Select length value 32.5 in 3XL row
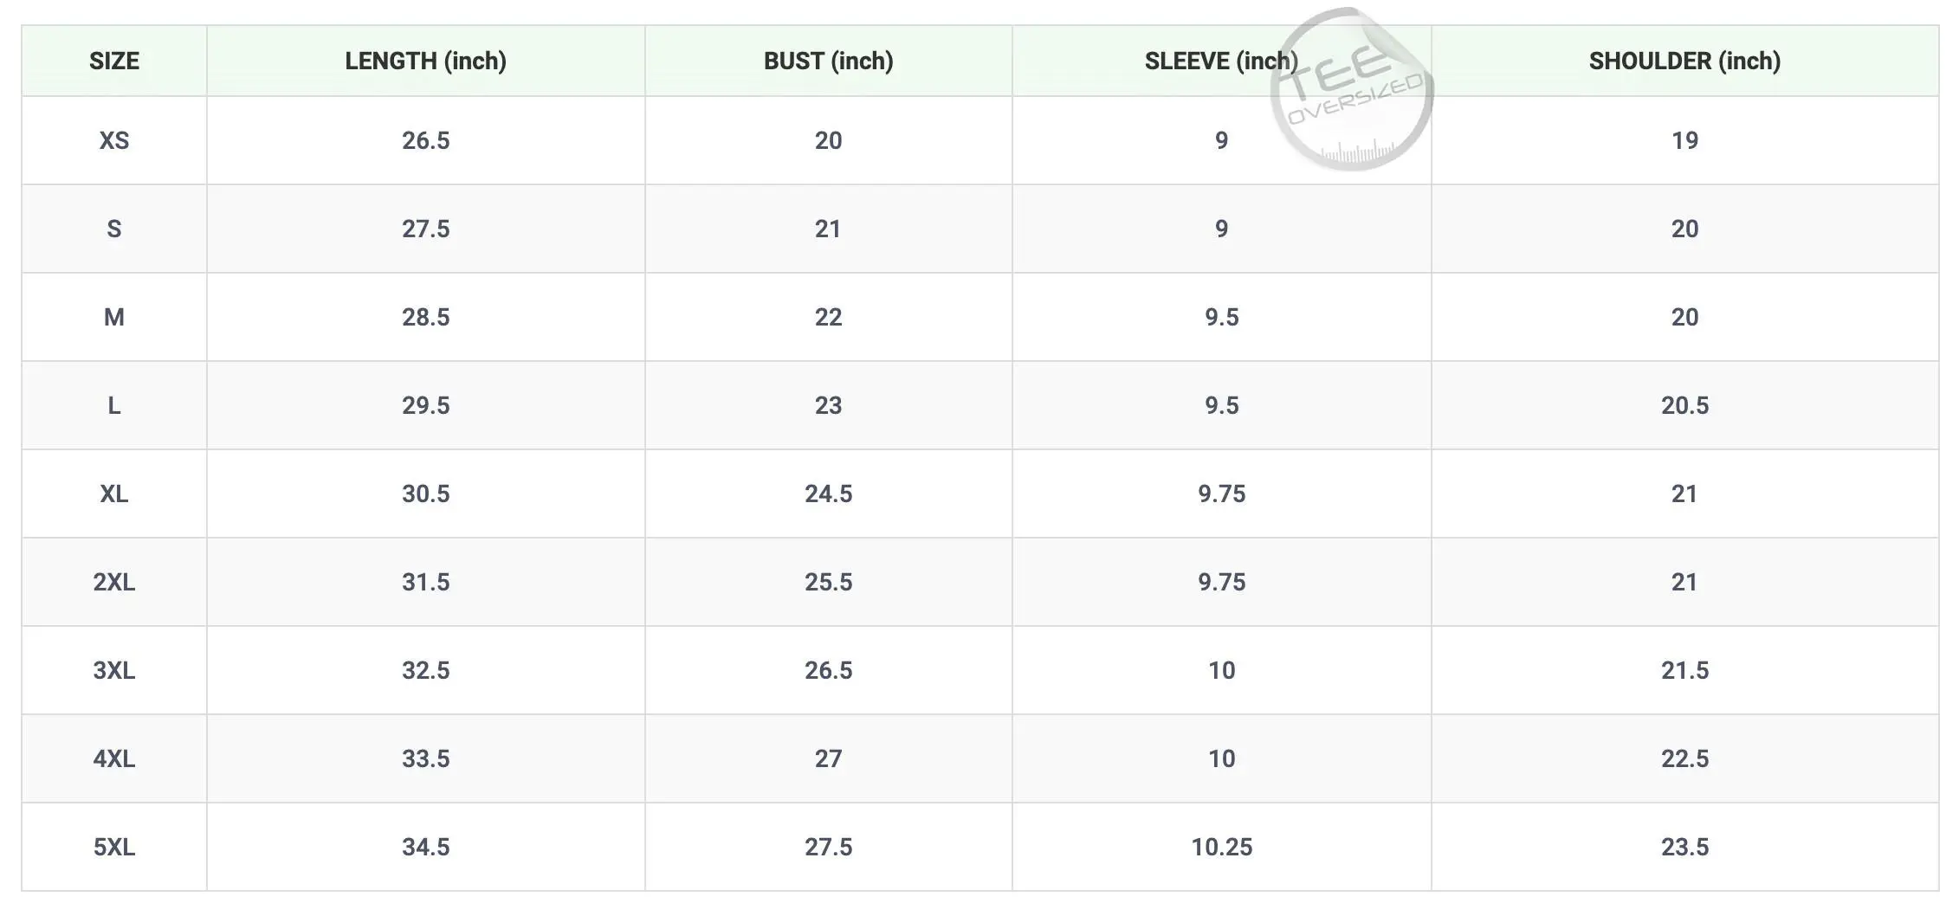Viewport: 1959px width, 916px height. [425, 670]
